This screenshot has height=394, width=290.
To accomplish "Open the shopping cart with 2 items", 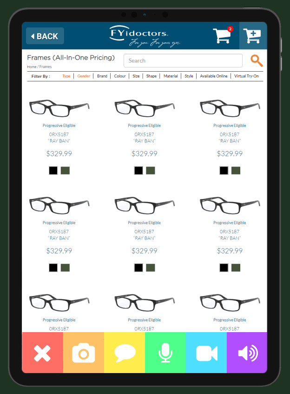I will coord(223,35).
